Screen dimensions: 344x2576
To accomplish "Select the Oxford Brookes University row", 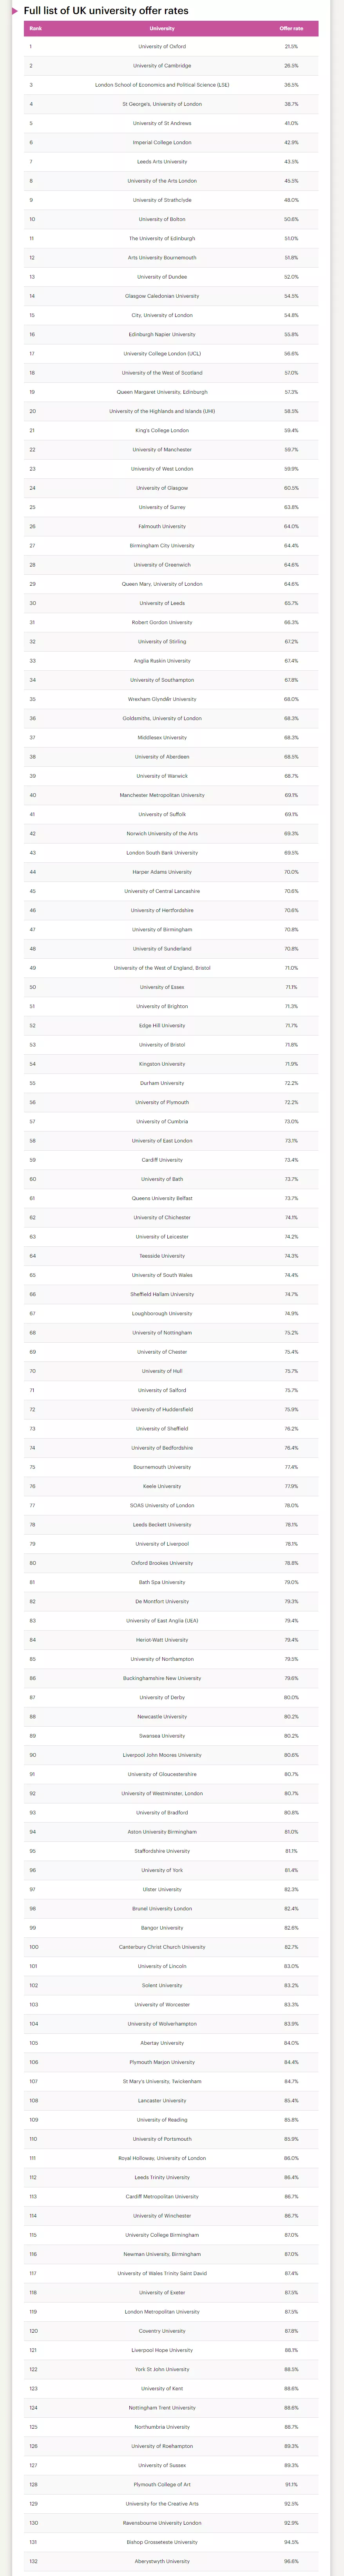I will click(171, 1563).
